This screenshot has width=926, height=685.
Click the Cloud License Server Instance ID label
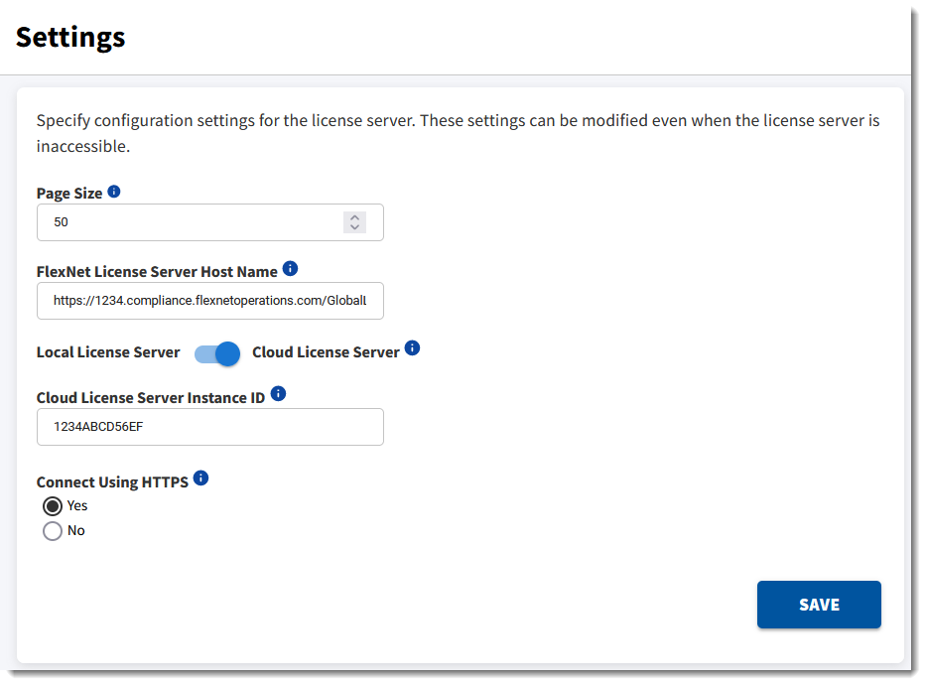151,398
